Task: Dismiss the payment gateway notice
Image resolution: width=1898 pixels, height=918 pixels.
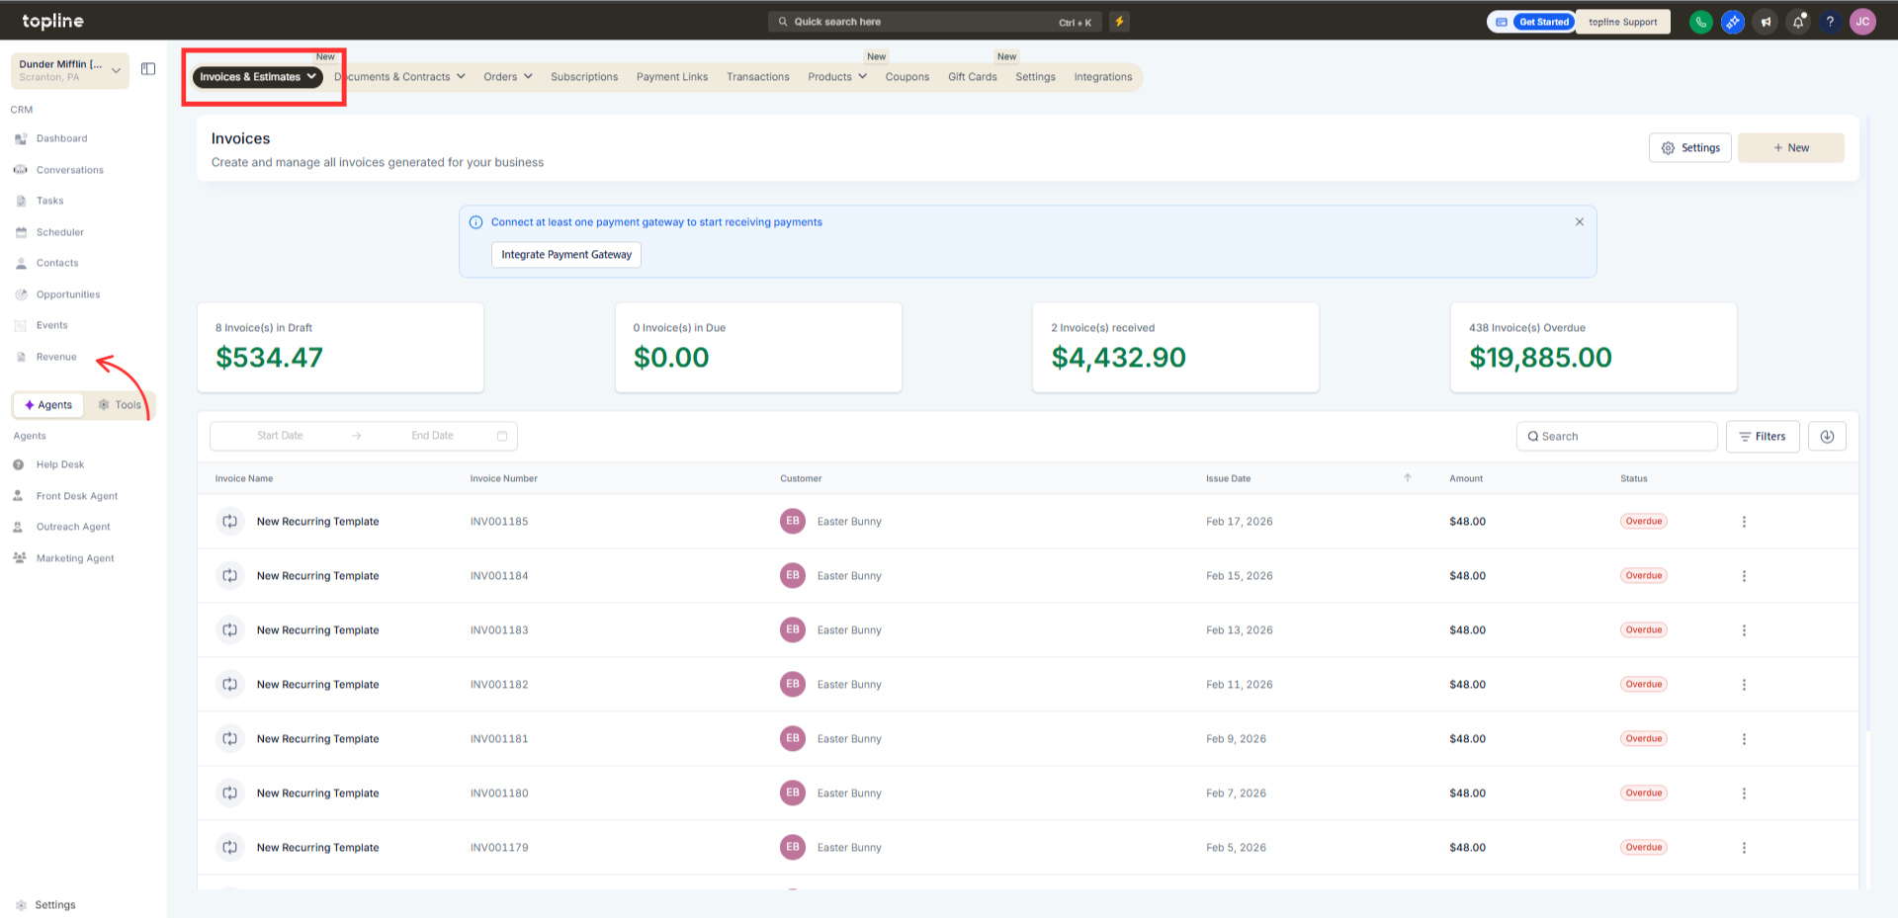Action: coord(1580,222)
